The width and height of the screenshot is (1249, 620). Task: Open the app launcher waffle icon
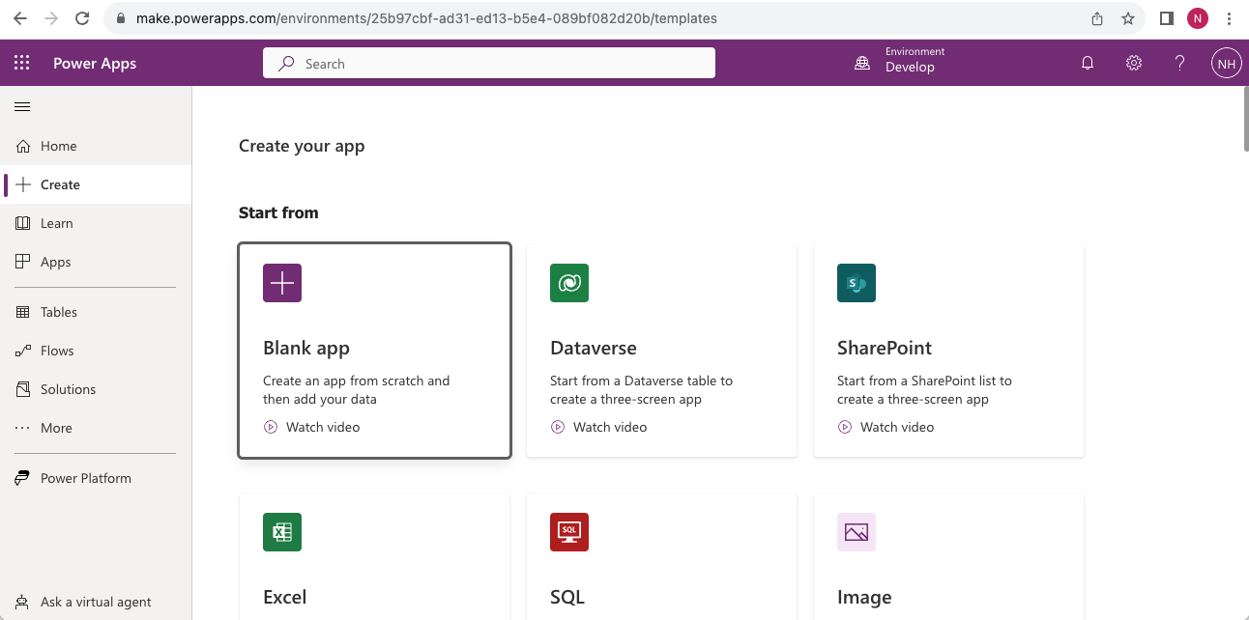coord(22,64)
